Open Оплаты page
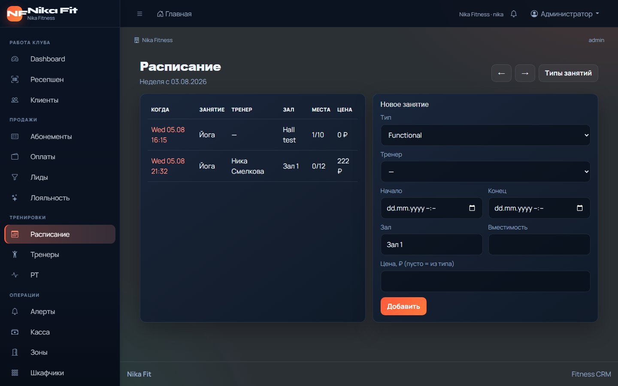 click(x=60, y=157)
